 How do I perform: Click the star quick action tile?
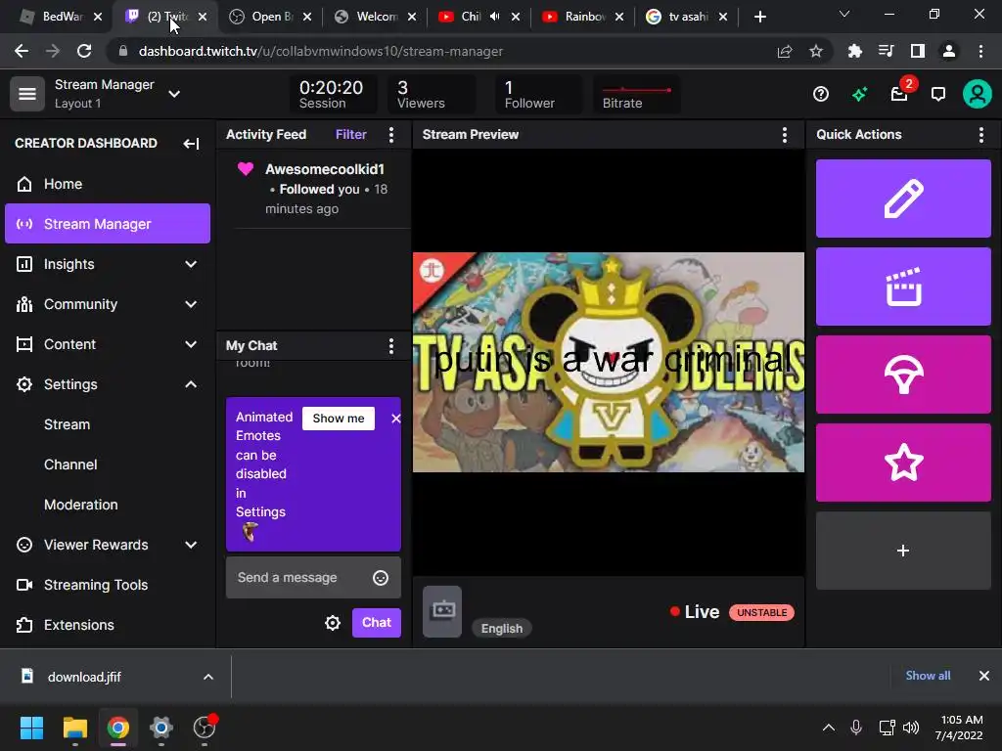coord(903,463)
